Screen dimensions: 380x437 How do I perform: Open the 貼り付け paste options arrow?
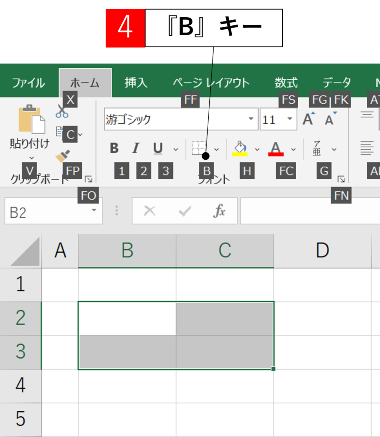pyautogui.click(x=32, y=158)
